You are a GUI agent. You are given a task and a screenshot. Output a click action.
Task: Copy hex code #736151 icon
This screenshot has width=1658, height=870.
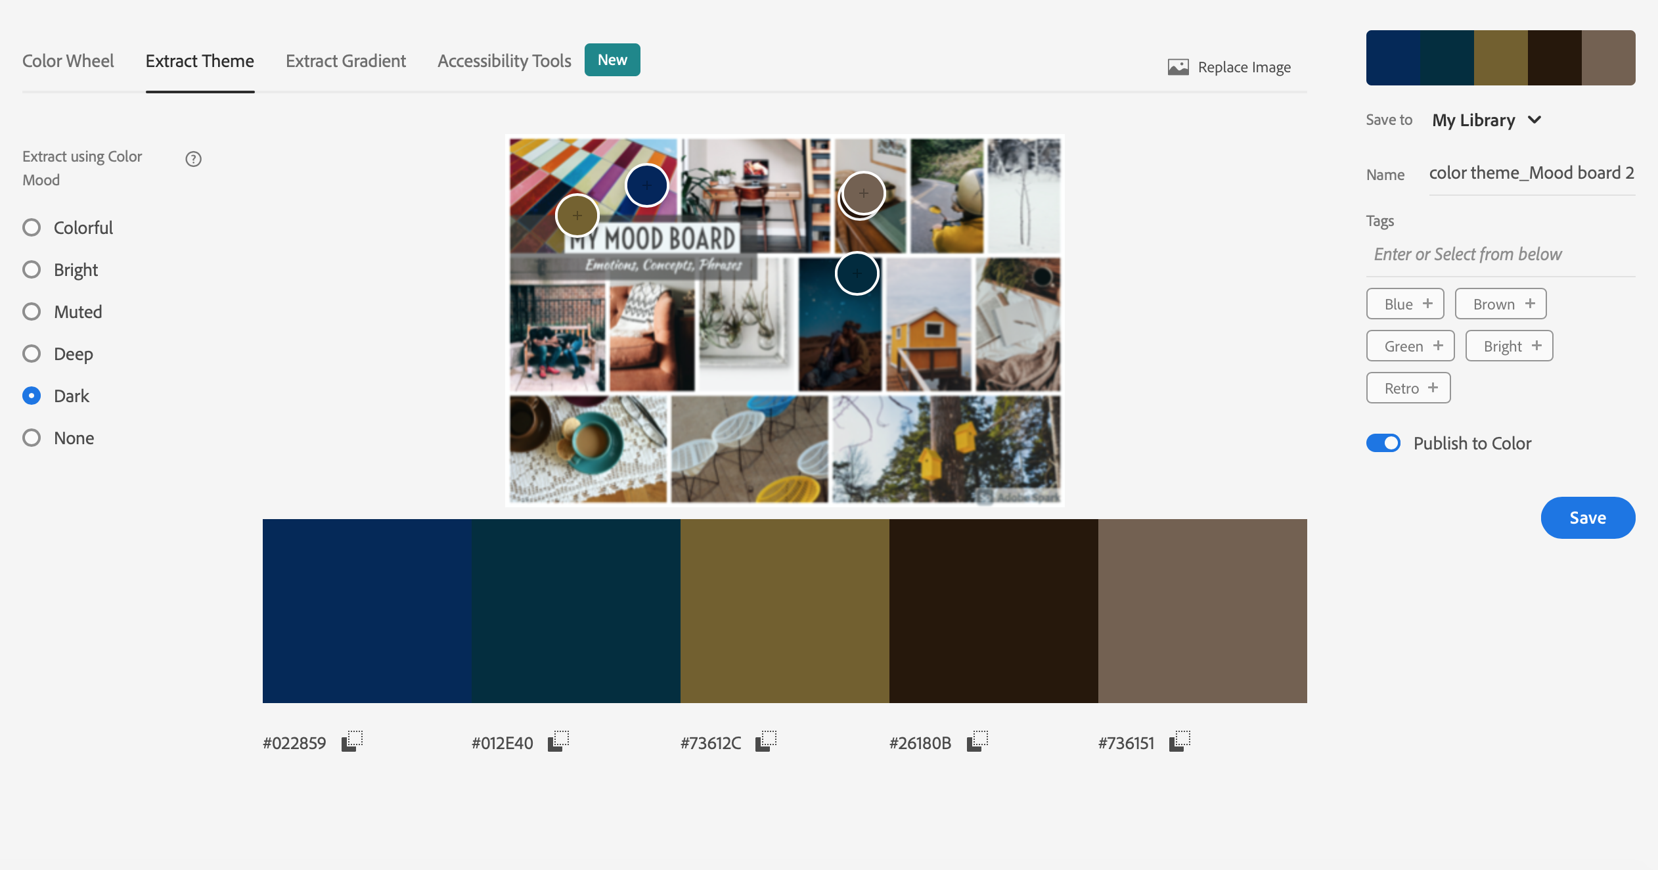click(1180, 741)
